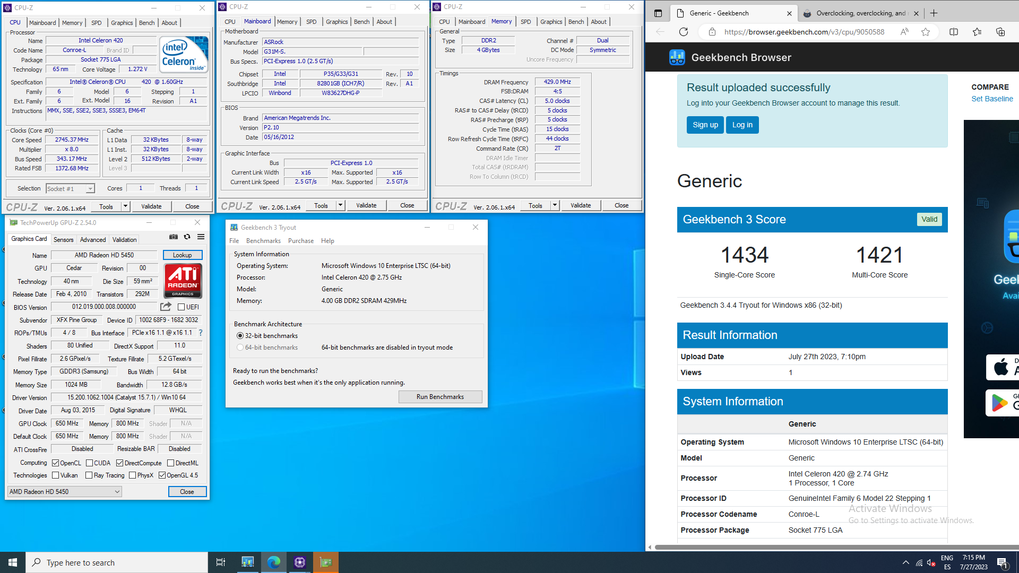Image resolution: width=1019 pixels, height=573 pixels.
Task: Open Microsoft Edge from the taskbar
Action: pos(274,562)
